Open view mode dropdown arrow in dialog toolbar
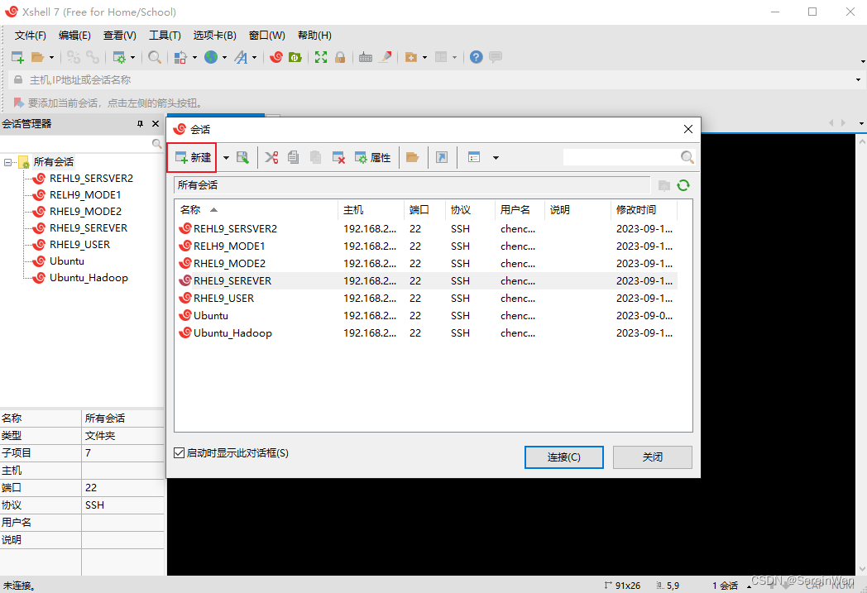867x593 pixels. pos(496,157)
